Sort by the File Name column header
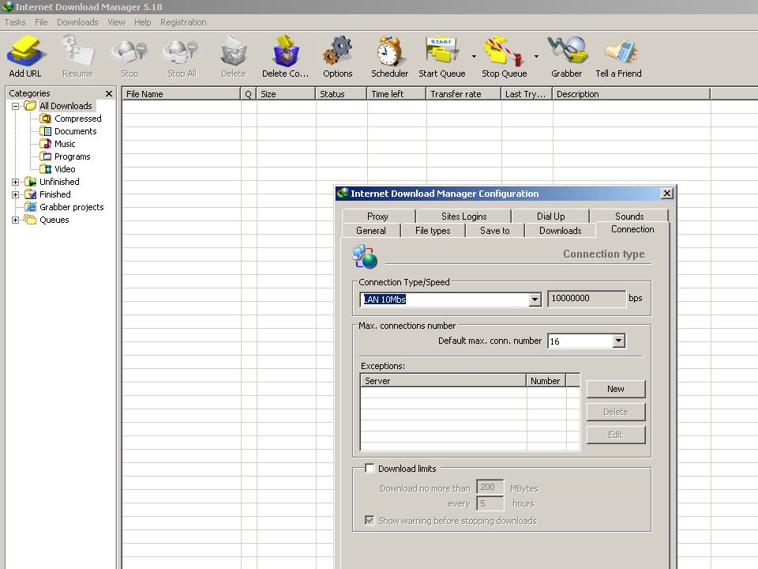The width and height of the screenshot is (758, 569). pyautogui.click(x=182, y=94)
